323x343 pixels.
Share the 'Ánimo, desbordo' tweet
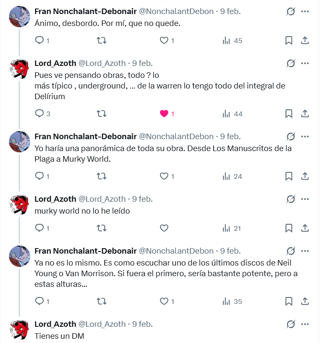(305, 41)
